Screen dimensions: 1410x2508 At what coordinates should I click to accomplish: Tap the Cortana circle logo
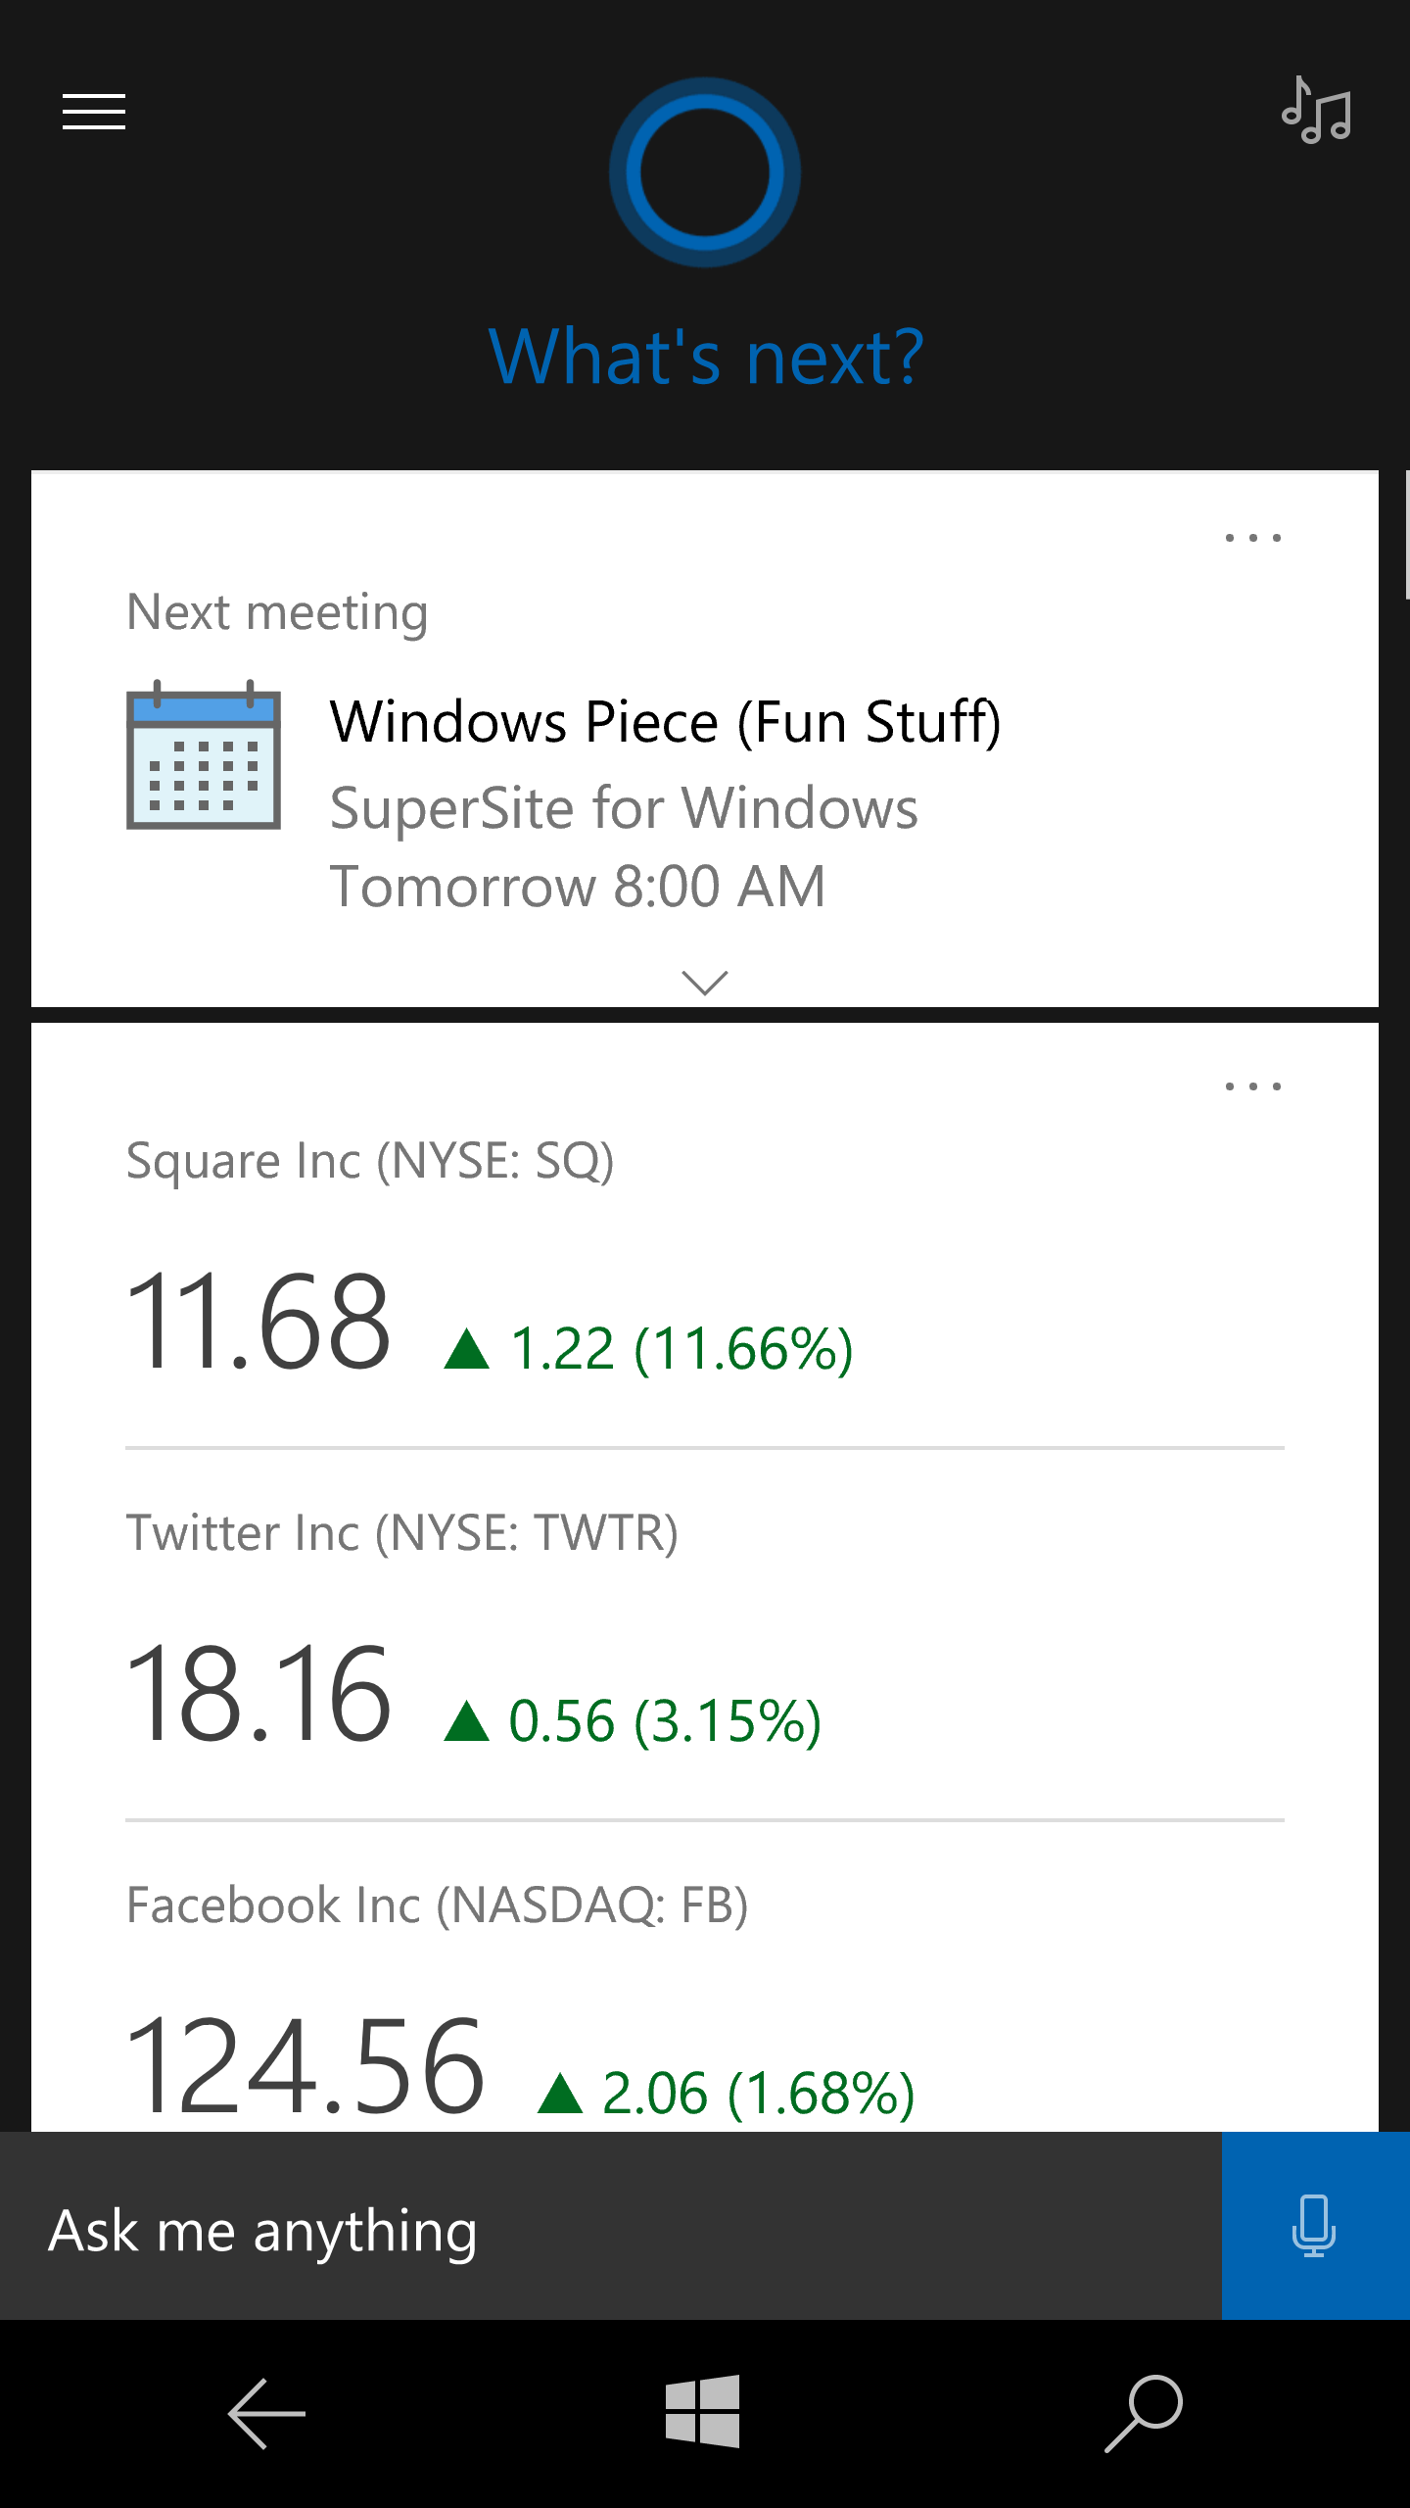705,172
